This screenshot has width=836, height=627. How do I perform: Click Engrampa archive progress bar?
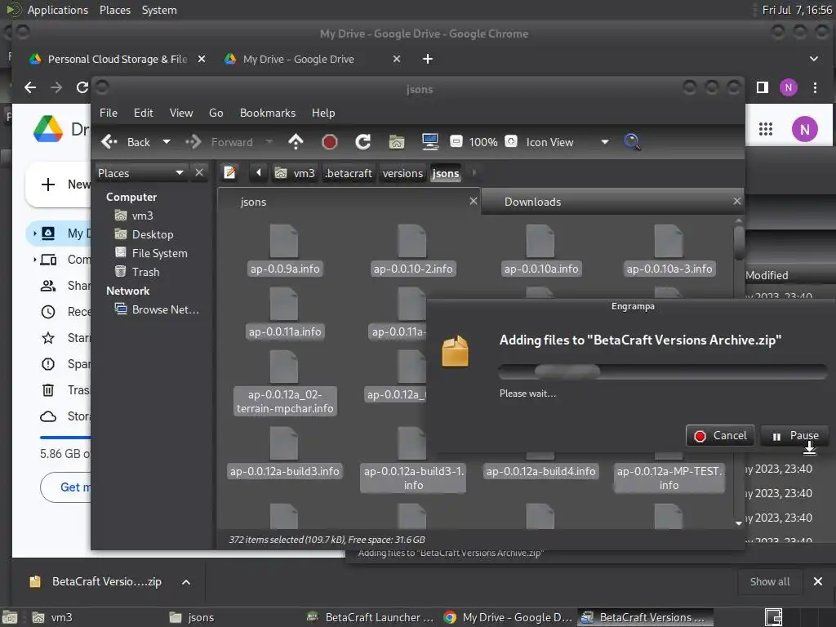[663, 371]
